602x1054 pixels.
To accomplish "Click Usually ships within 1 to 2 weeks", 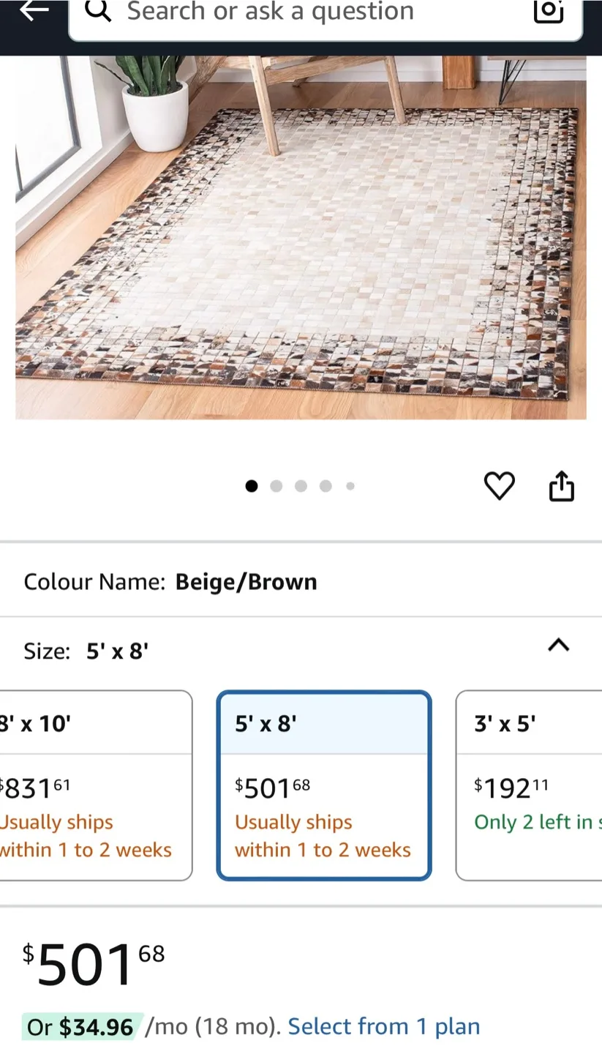I will [x=323, y=835].
